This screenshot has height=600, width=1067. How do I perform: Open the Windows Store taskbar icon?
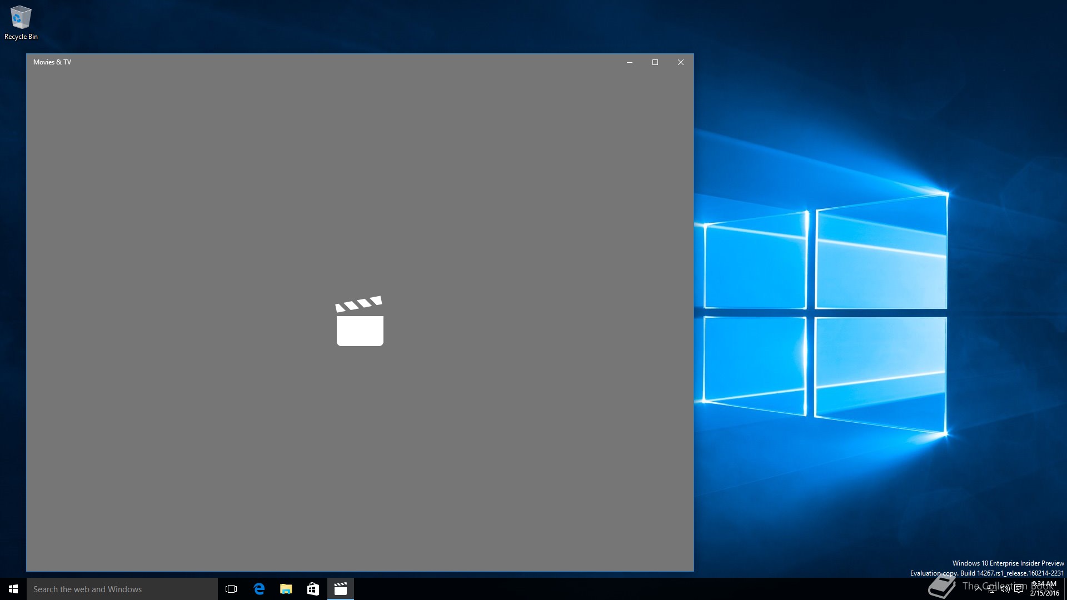(313, 589)
